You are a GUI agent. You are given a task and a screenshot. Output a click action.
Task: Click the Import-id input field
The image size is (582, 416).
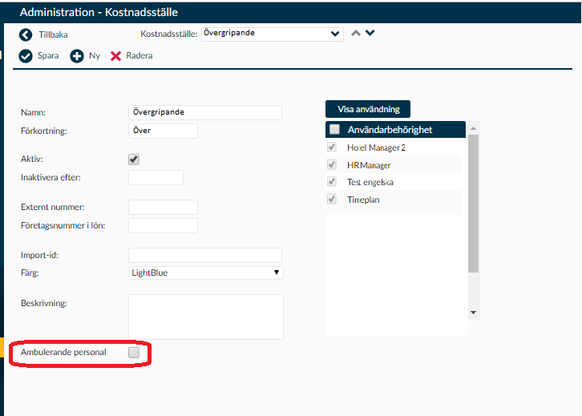point(205,256)
